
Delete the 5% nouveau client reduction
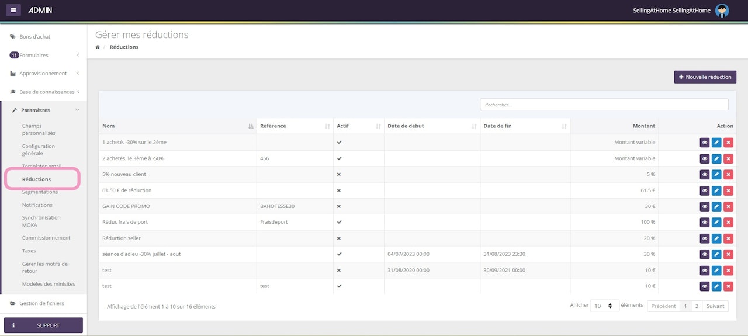(728, 174)
